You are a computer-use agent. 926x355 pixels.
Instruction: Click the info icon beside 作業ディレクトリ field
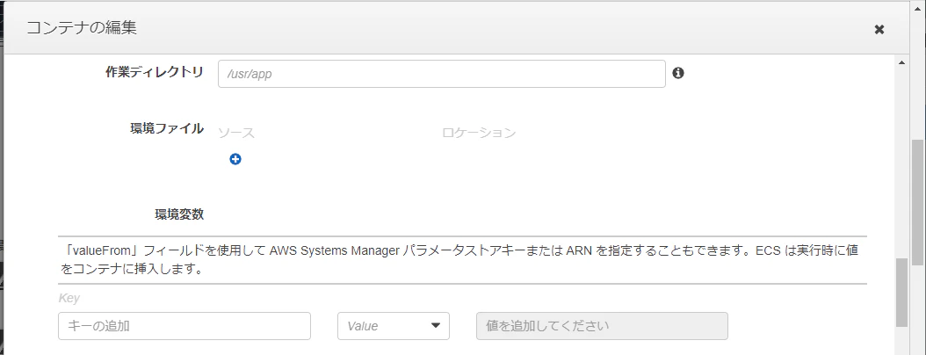pyautogui.click(x=678, y=73)
